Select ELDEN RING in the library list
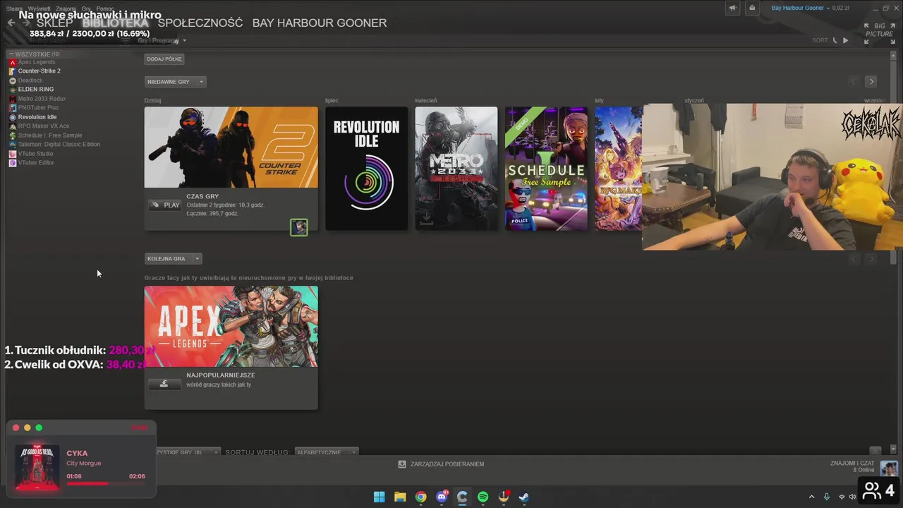The width and height of the screenshot is (903, 508). click(36, 90)
